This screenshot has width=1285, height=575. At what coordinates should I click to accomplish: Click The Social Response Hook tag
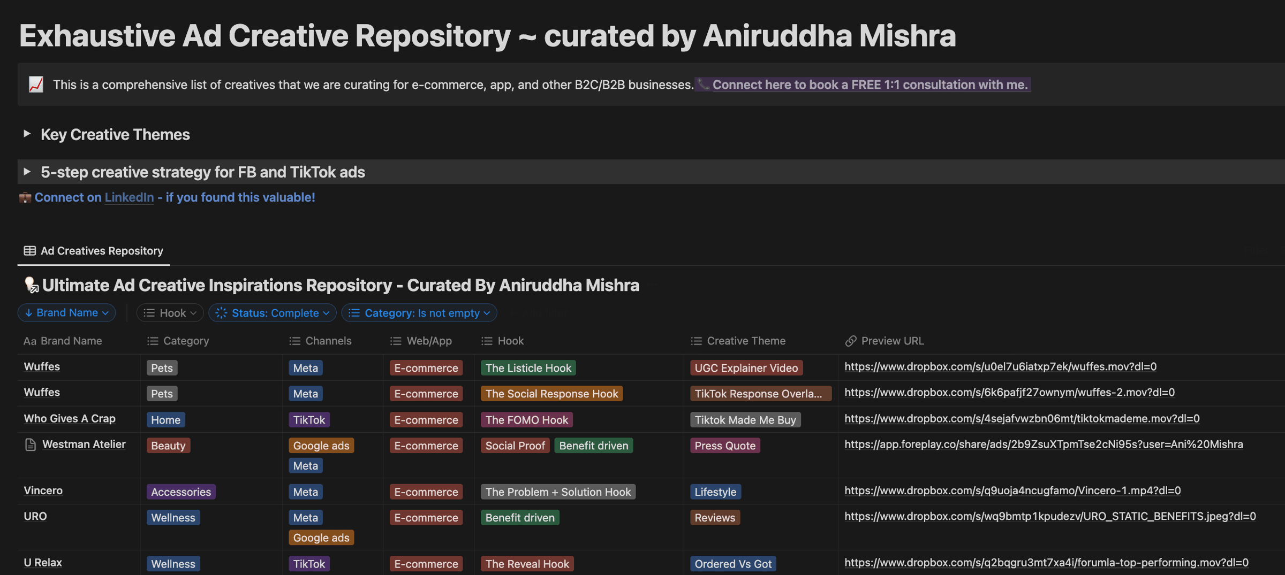(551, 394)
